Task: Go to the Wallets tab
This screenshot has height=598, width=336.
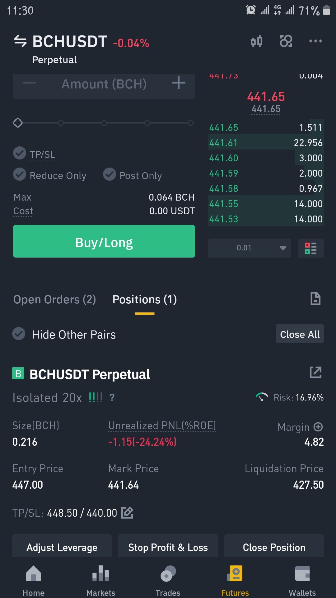Action: coord(302,581)
